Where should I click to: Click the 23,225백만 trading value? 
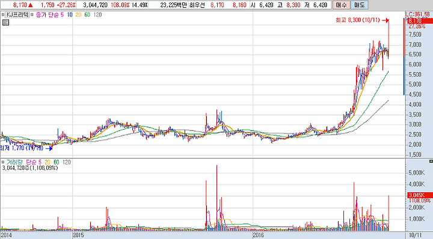point(173,5)
